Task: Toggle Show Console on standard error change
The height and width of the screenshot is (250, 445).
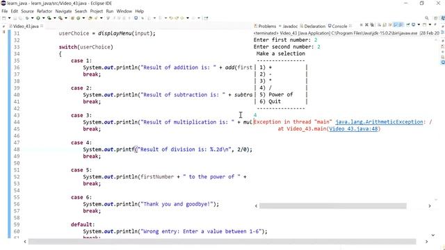Action: [x=401, y=25]
